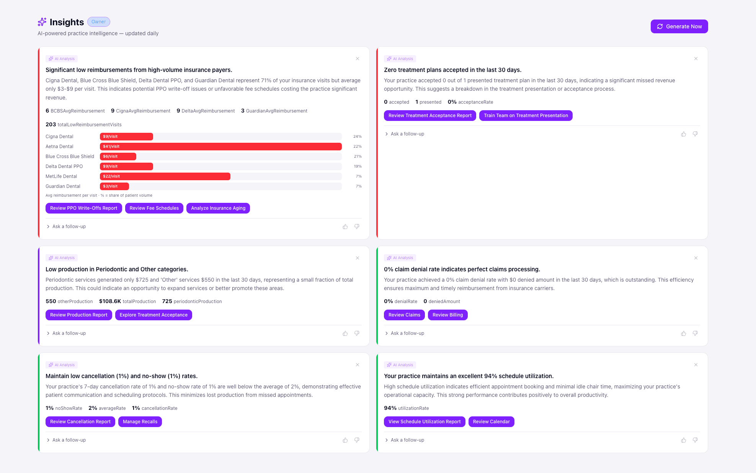Click the Aetna Dental $41/visit bar

point(221,147)
